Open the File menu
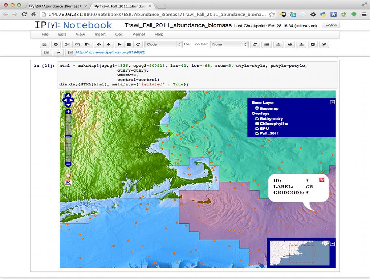The image size is (370, 279). coord(45,34)
